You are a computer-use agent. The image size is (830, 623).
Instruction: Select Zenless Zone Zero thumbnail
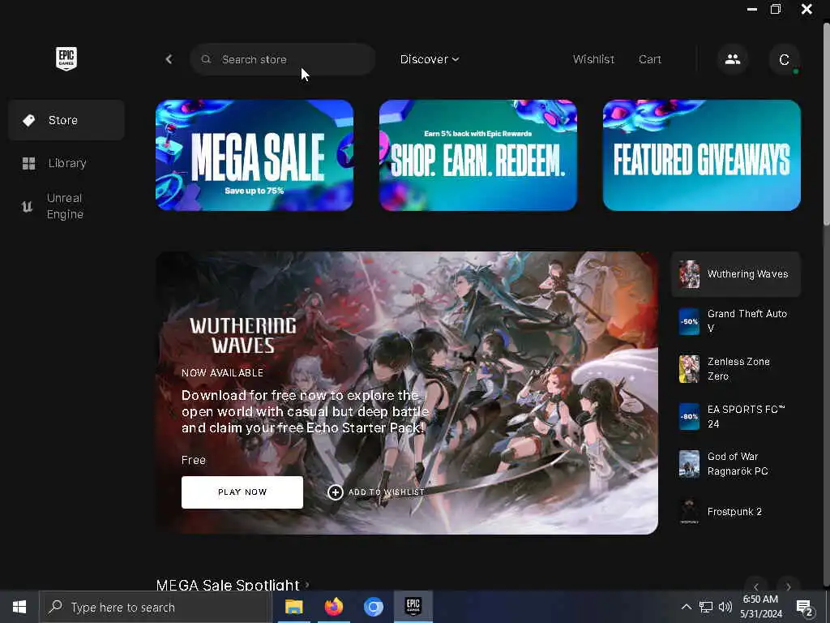pos(689,369)
